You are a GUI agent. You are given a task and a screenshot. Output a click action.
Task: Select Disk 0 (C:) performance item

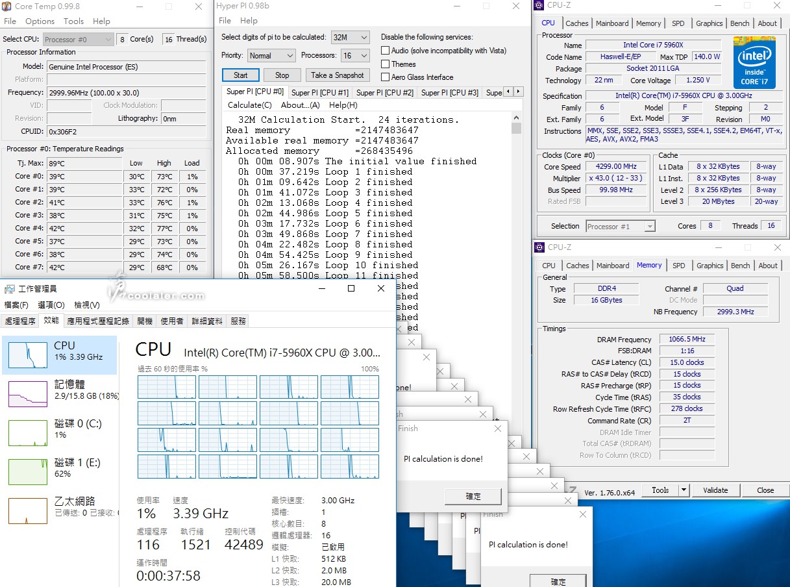60,432
